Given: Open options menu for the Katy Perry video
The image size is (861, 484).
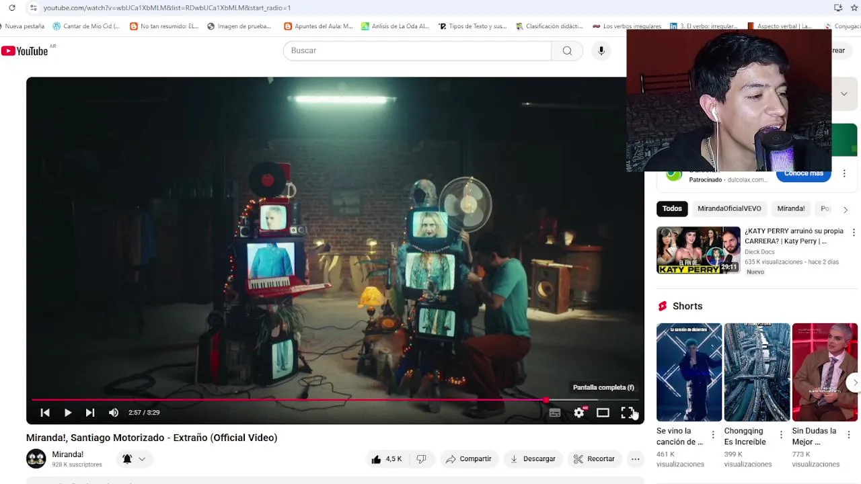Looking at the screenshot, I should [854, 233].
